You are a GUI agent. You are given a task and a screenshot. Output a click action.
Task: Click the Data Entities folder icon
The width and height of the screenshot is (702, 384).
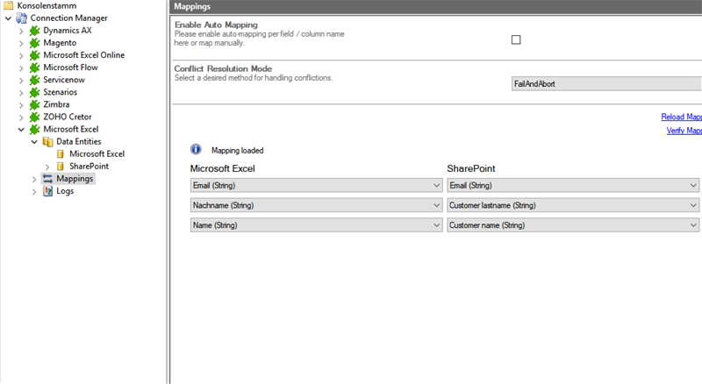click(47, 141)
